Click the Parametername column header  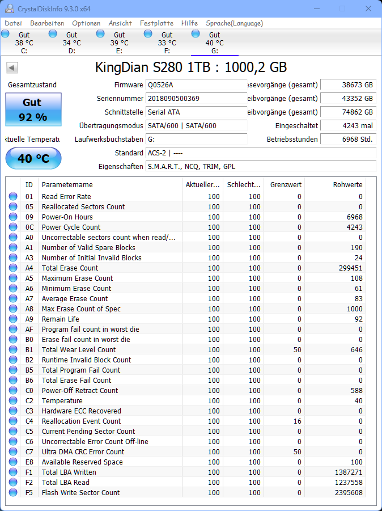click(110, 184)
